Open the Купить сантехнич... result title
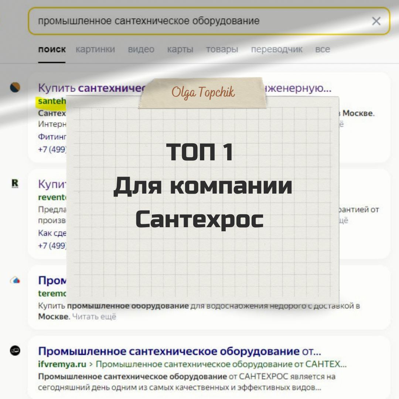Image resolution: width=399 pixels, height=399 pixels. click(x=92, y=88)
